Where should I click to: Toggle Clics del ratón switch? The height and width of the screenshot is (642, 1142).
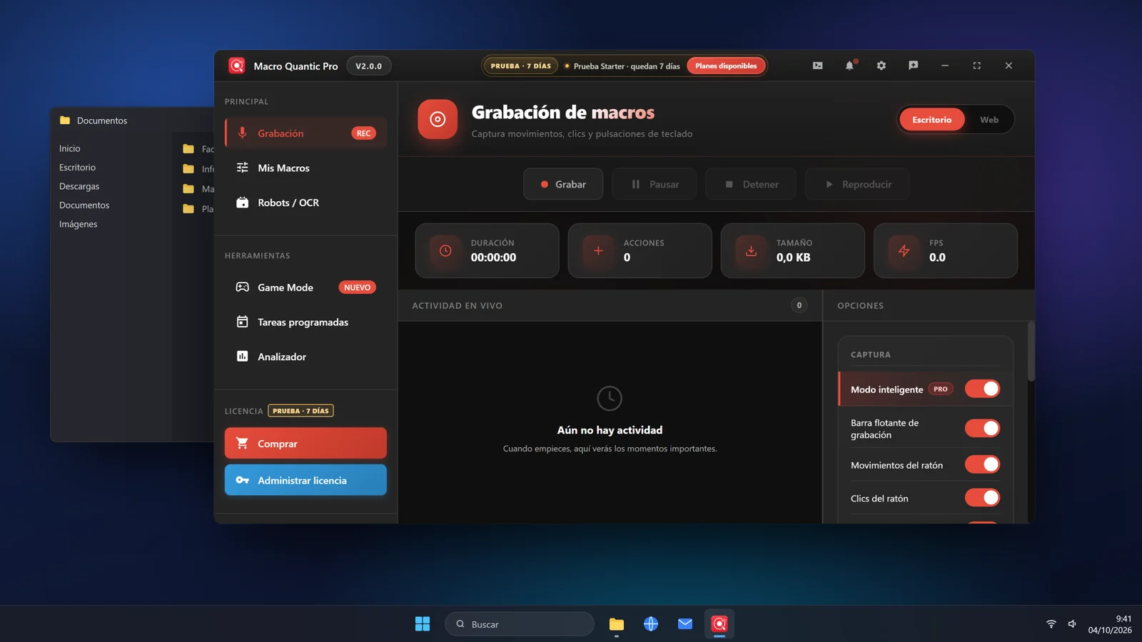pos(983,498)
